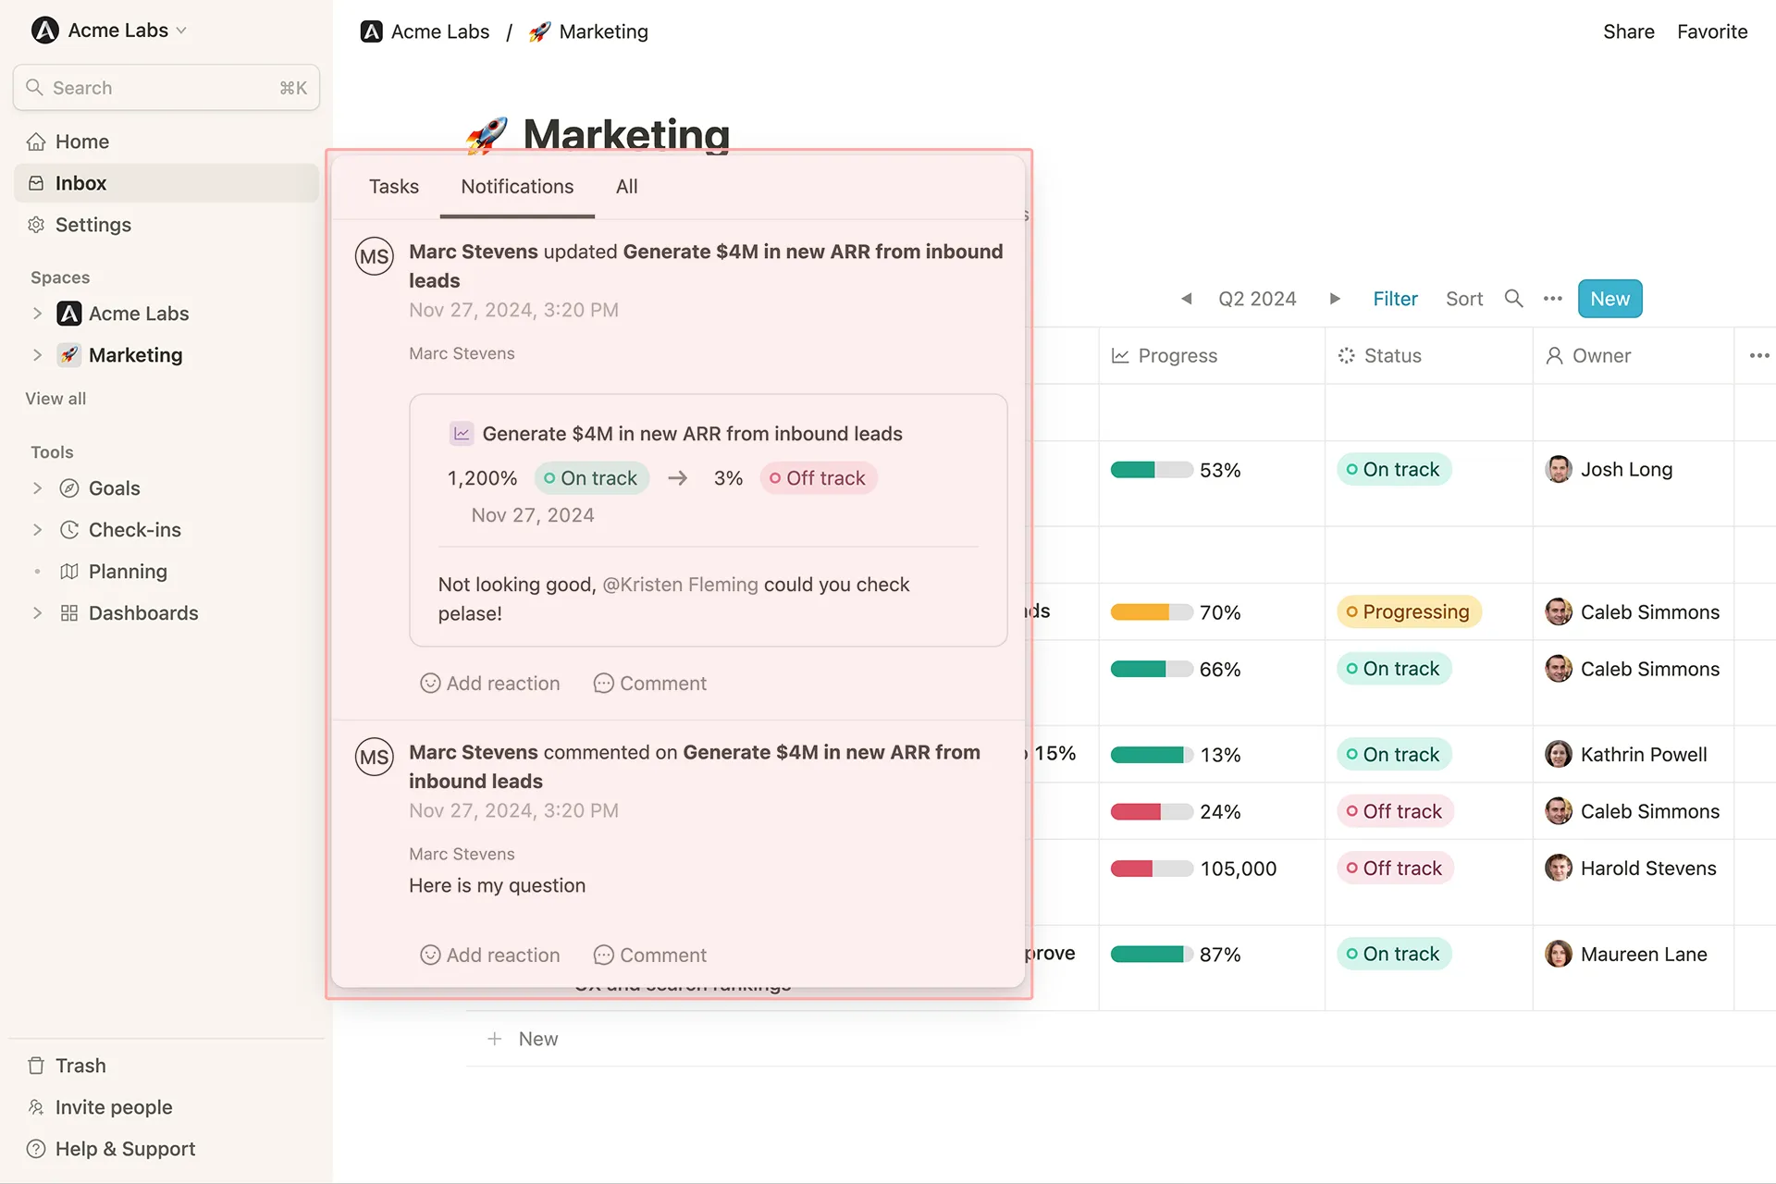Image resolution: width=1776 pixels, height=1184 pixels.
Task: Click Add reaction on the first notification
Action: point(490,684)
